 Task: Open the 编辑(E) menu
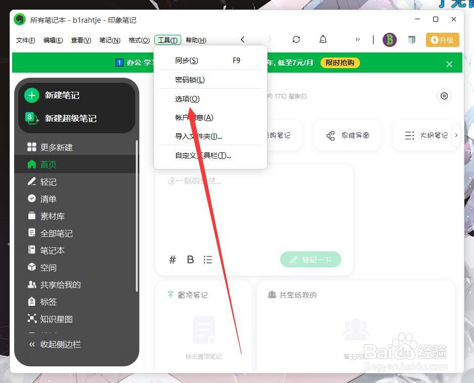(53, 40)
